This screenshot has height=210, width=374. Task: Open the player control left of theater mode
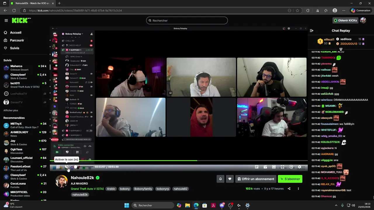point(265,167)
